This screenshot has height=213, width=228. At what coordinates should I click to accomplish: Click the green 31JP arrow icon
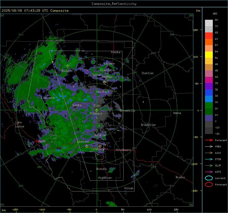click(209, 165)
